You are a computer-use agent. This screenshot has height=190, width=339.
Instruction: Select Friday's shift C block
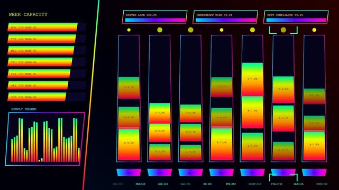click(252, 79)
